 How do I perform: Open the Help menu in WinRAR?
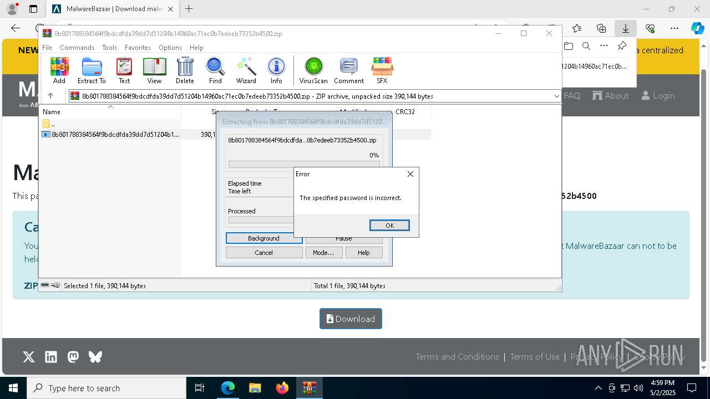point(196,48)
